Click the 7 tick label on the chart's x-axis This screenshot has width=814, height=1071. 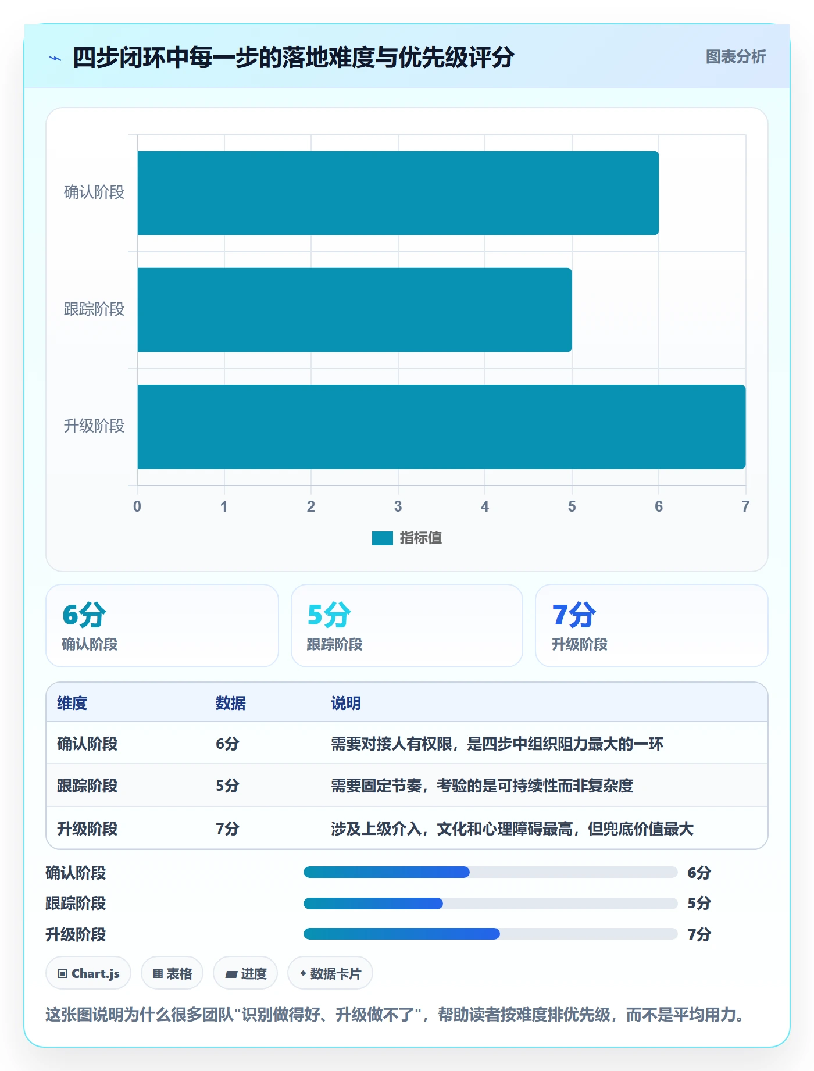point(745,506)
